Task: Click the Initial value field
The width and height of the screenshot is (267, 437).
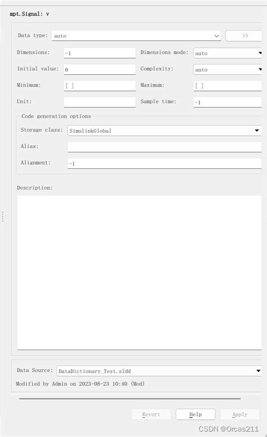Action: [100, 69]
